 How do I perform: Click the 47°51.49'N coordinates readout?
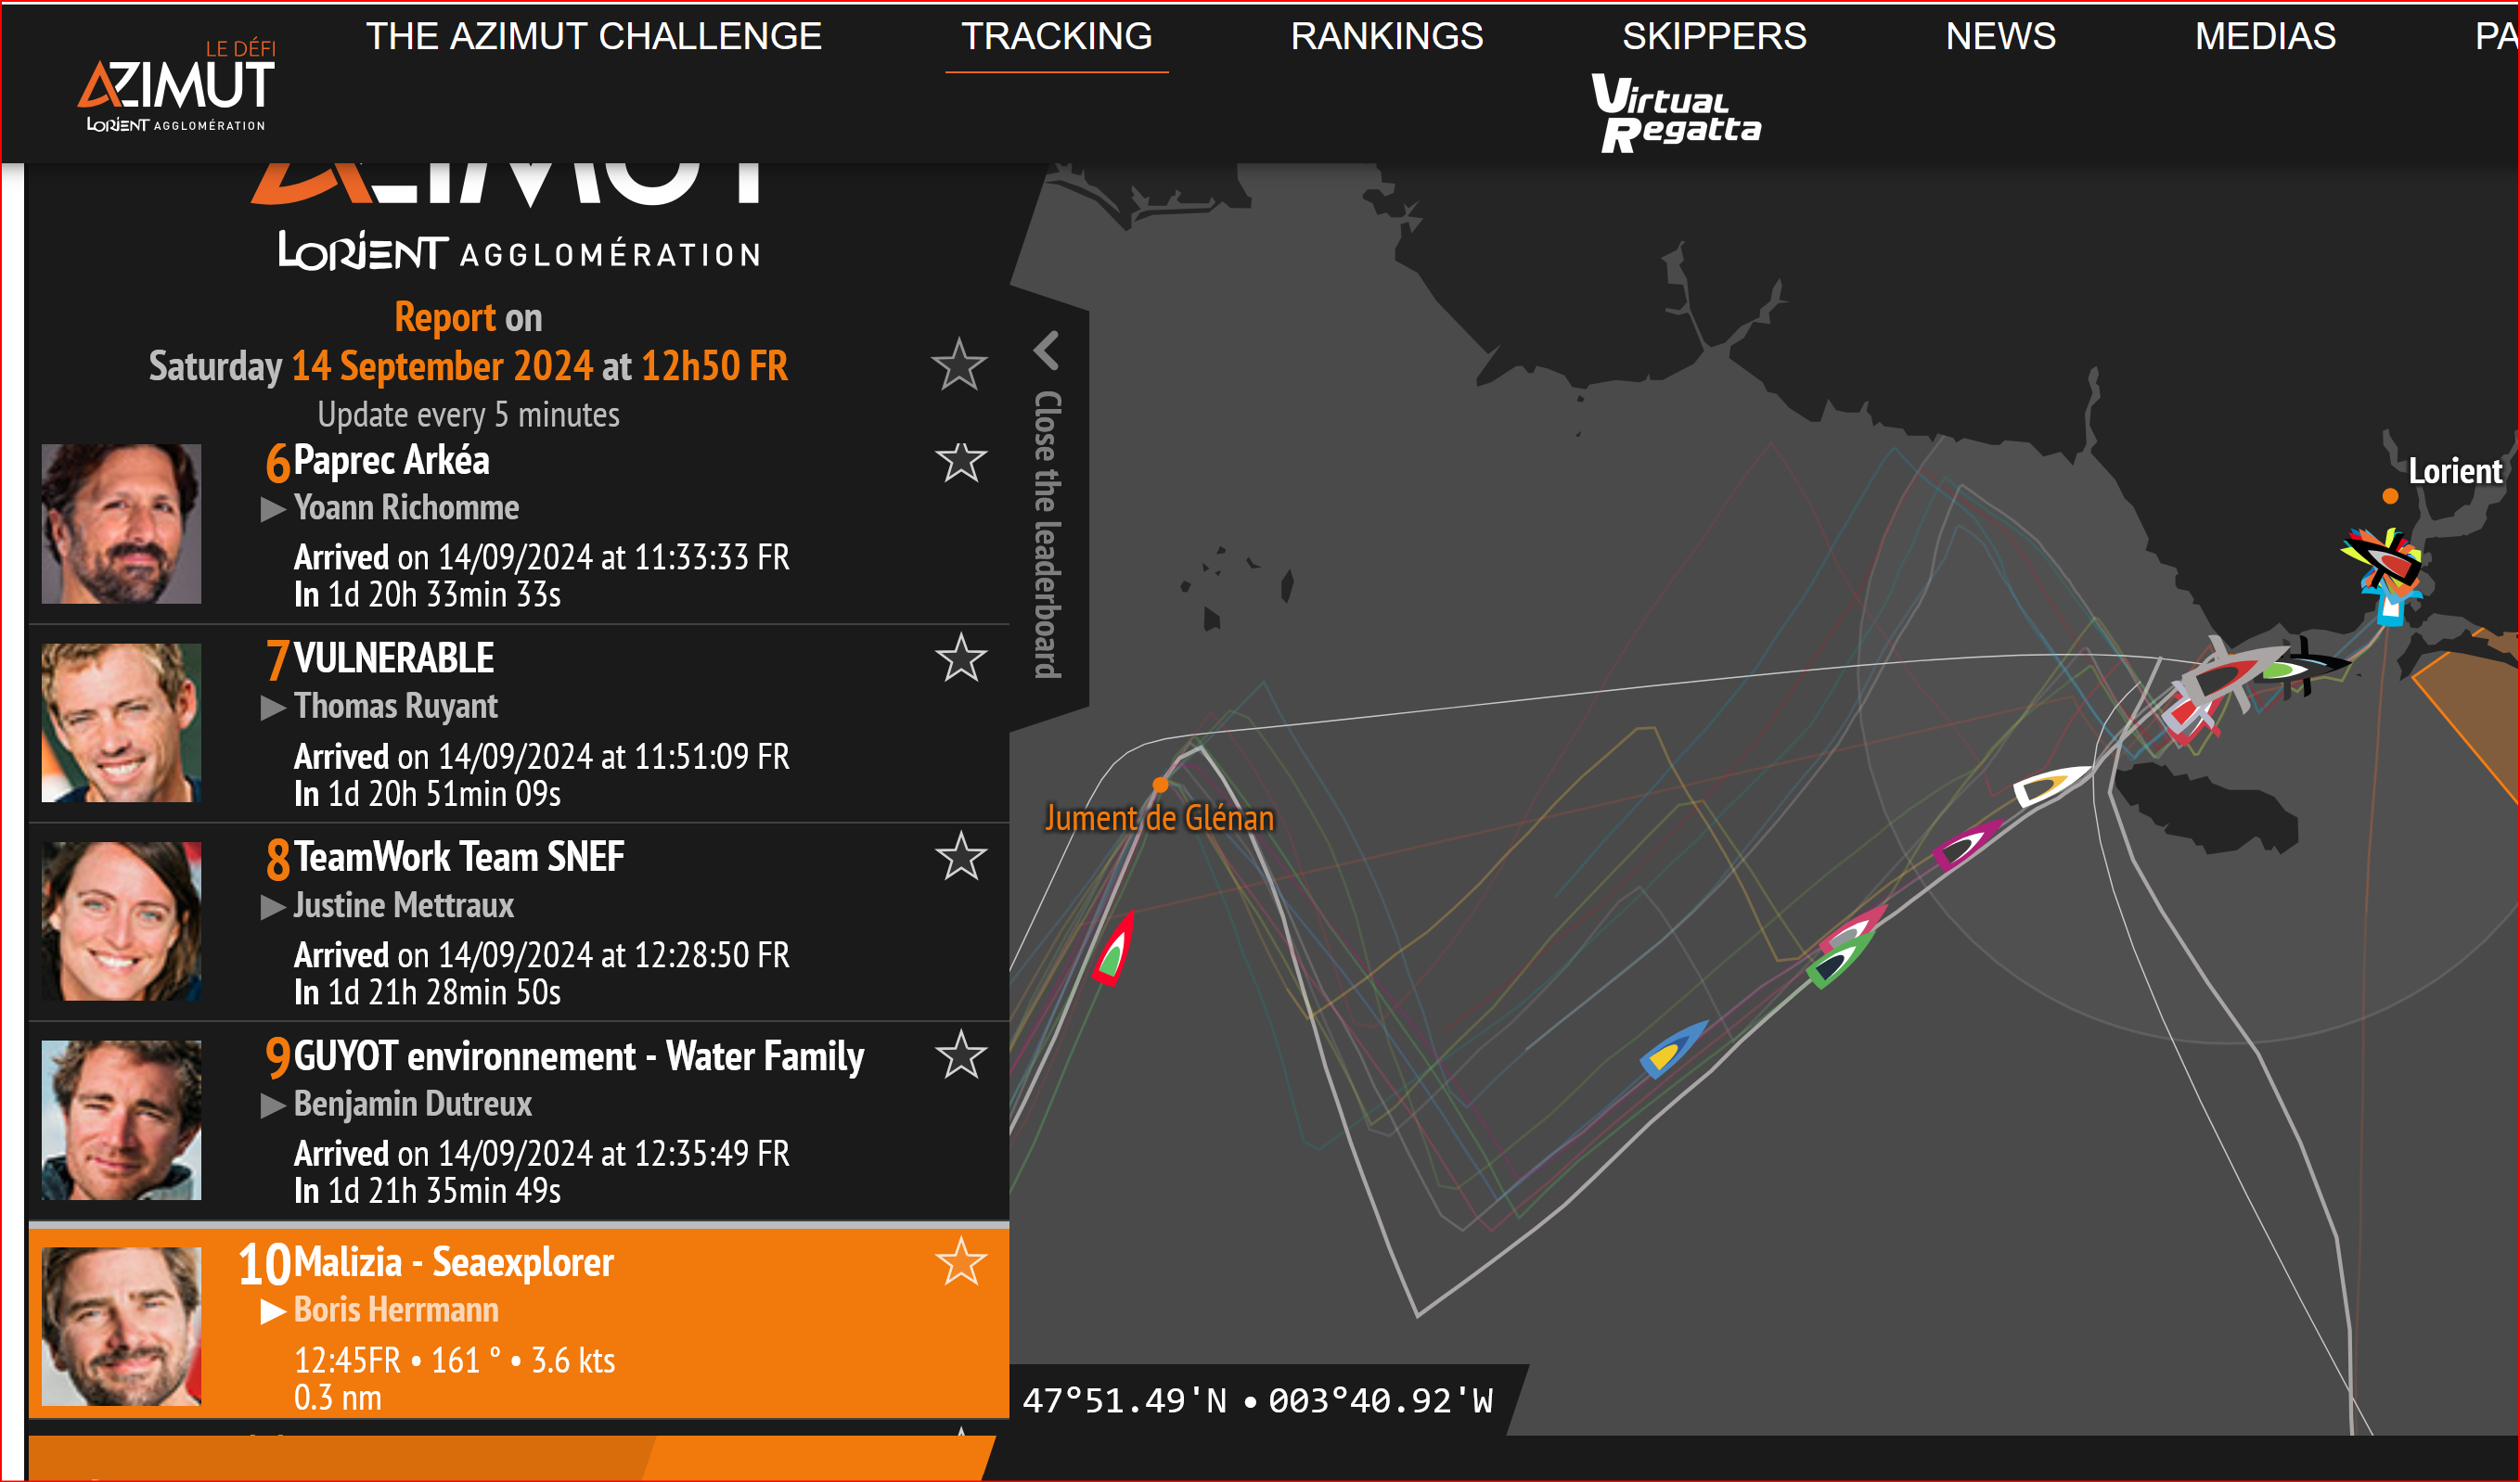(1258, 1401)
